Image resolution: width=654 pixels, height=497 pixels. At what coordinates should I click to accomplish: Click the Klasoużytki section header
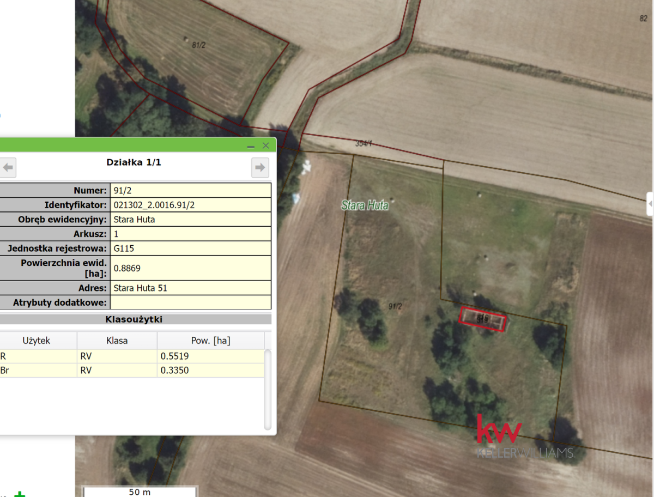[134, 319]
